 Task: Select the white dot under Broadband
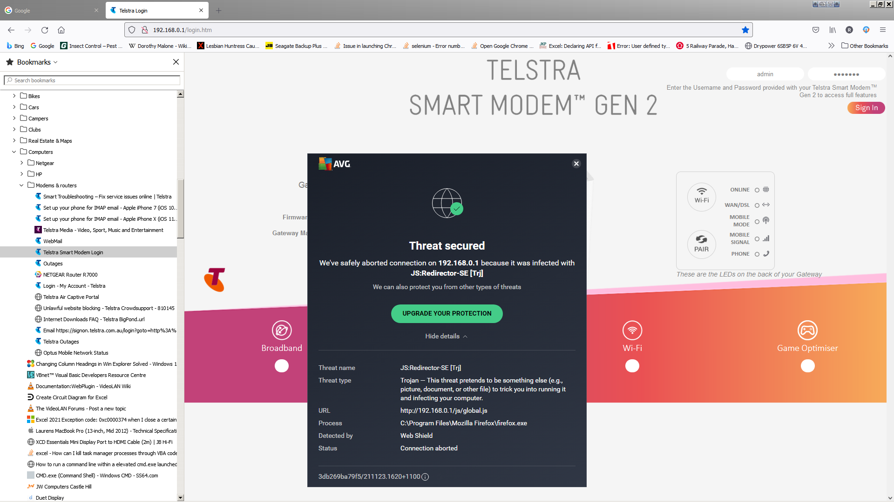click(282, 366)
